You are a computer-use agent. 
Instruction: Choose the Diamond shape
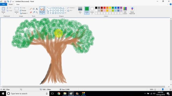(x=51, y=10)
